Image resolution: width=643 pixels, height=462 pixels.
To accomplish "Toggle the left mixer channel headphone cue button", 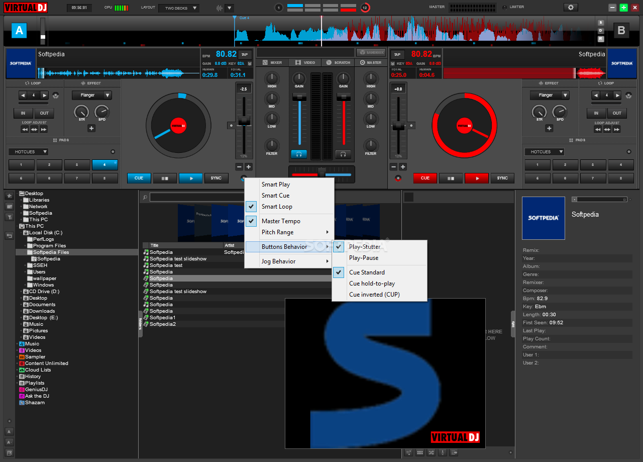I will point(299,154).
